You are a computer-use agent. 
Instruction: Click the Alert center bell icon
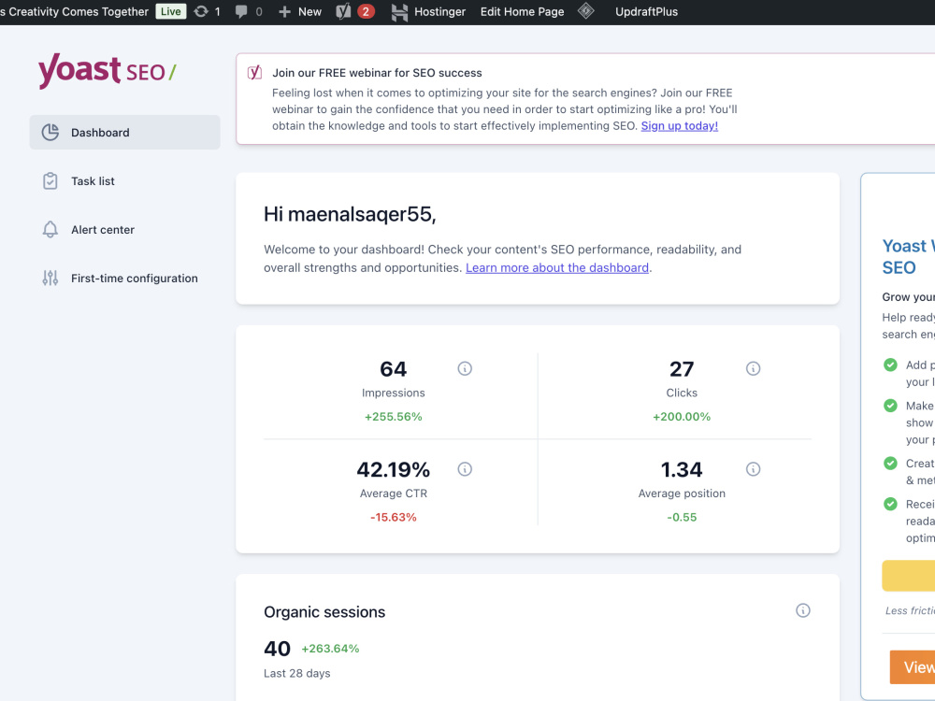tap(50, 230)
